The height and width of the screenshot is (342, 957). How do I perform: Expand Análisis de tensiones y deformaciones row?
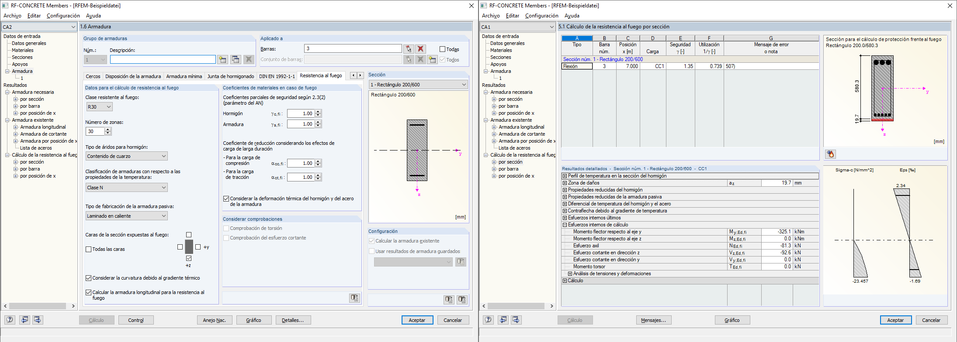(570, 274)
